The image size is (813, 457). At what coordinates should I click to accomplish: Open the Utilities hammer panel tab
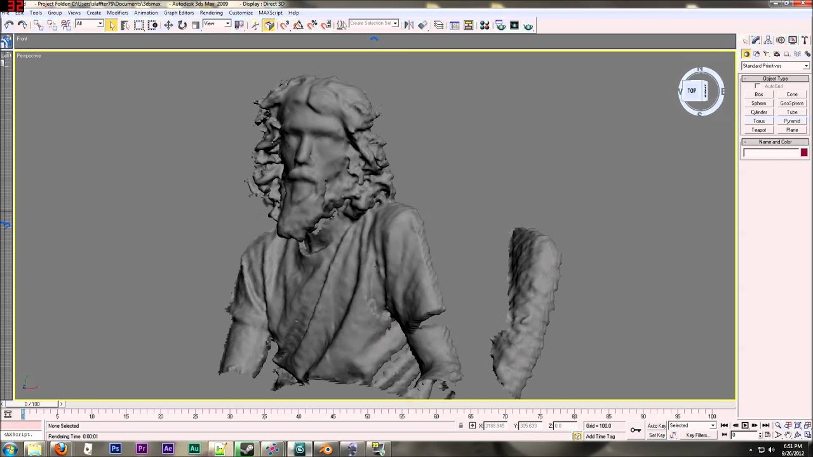click(x=805, y=40)
